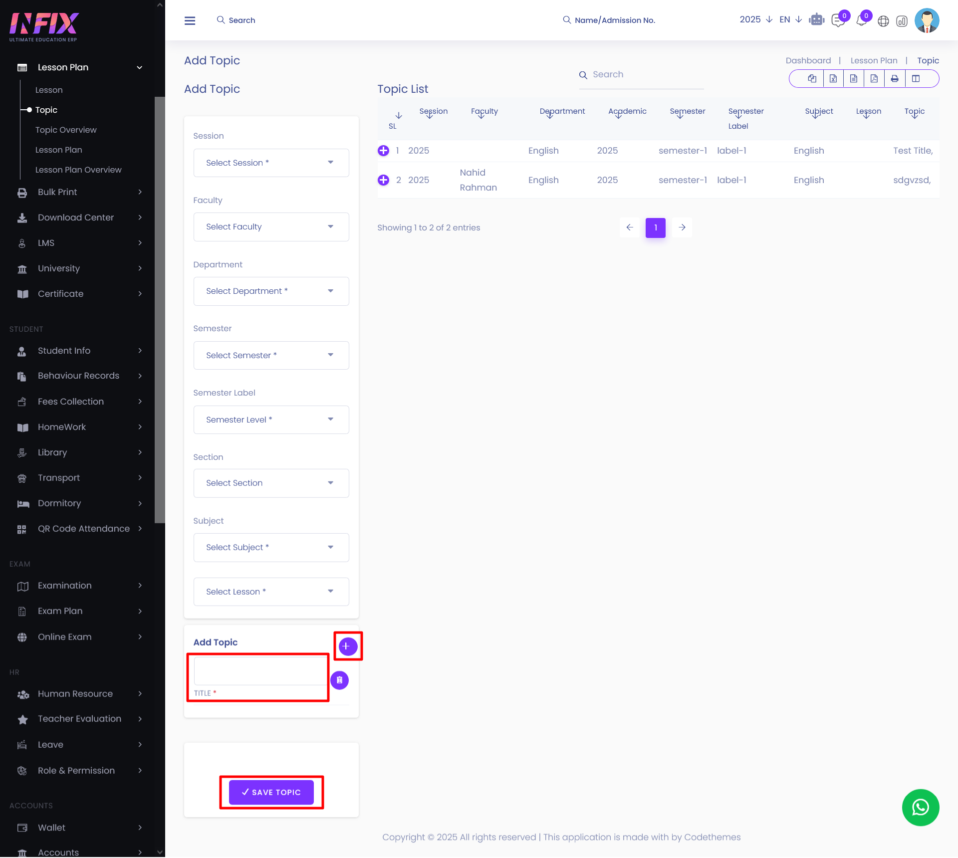This screenshot has width=958, height=858.
Task: Delete the topic title row
Action: (339, 680)
